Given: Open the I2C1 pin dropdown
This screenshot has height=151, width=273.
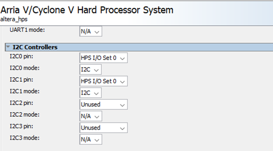Looking at the screenshot, I should [x=103, y=81].
